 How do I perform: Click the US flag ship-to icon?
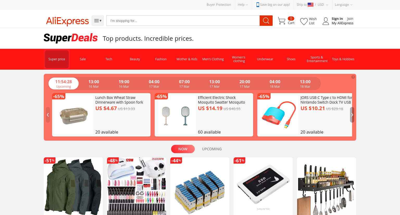[x=310, y=4]
